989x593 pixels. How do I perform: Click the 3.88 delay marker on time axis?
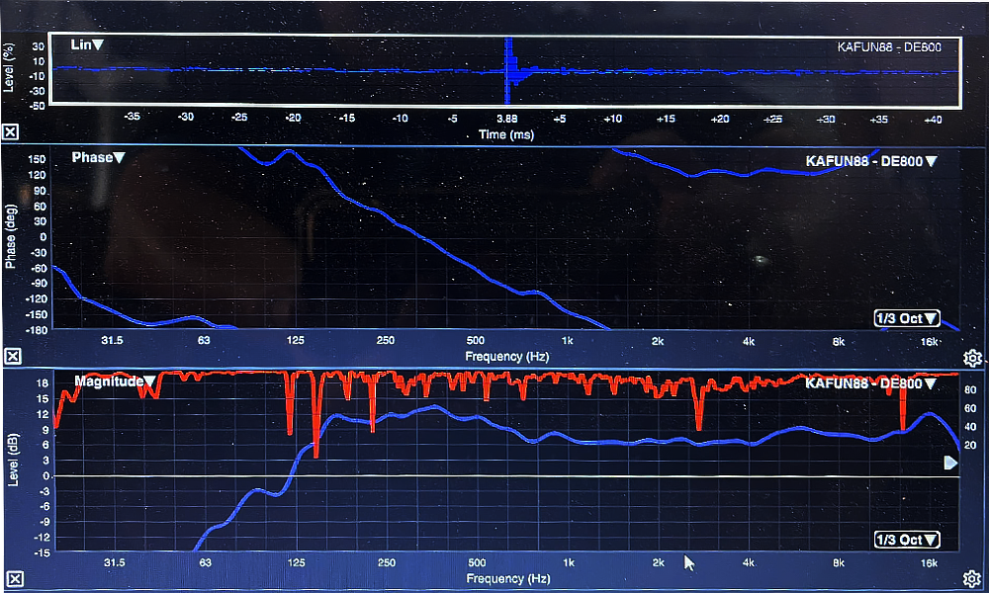506,118
